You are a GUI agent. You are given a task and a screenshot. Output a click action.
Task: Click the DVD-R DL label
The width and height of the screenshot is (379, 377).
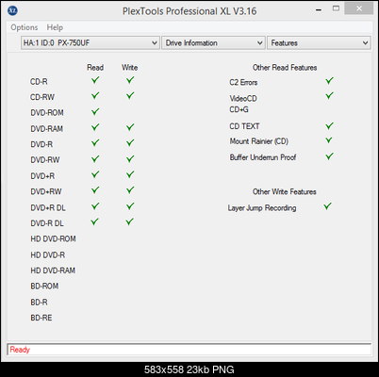point(47,223)
